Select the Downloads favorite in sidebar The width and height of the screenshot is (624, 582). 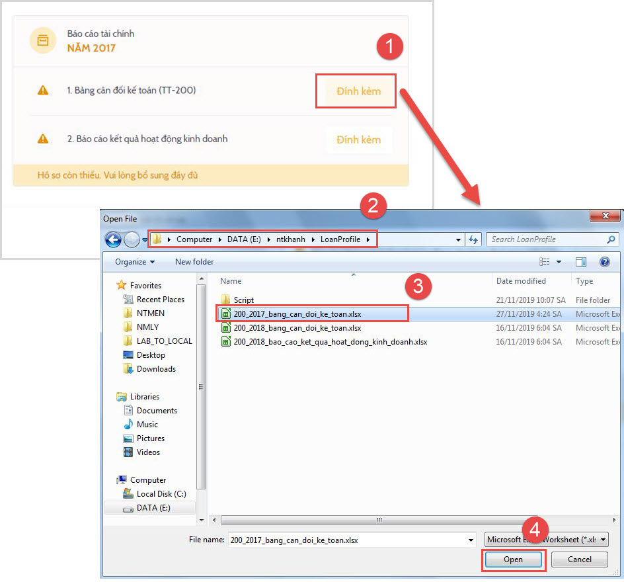point(156,369)
